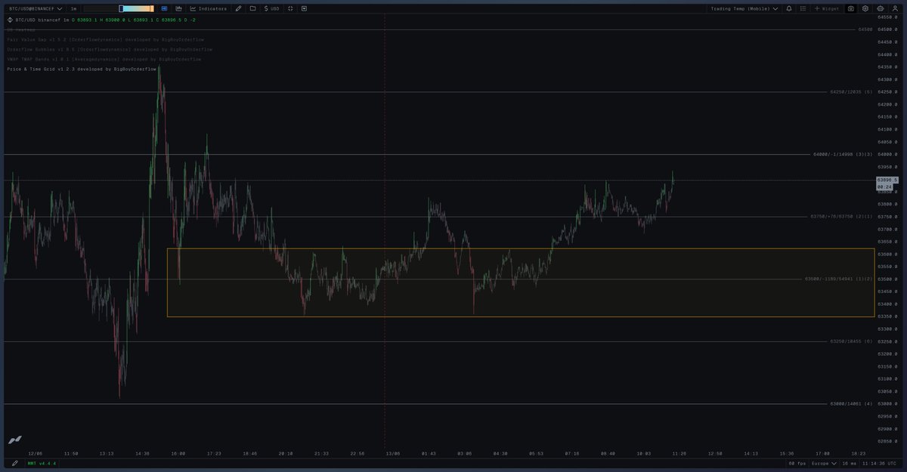
Task: Open the list layout icon
Action: (803, 8)
